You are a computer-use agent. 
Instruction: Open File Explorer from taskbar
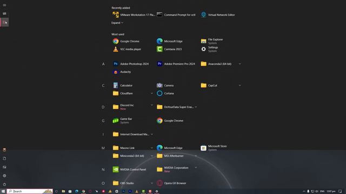tap(63, 191)
